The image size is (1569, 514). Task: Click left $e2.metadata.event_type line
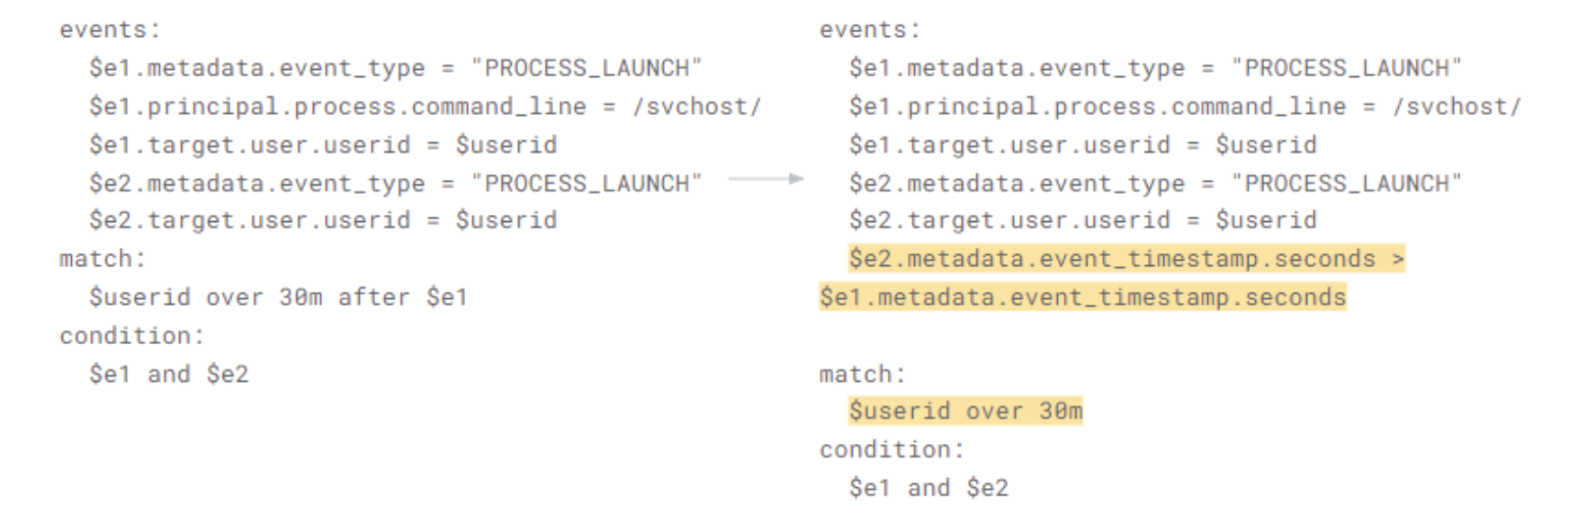pyautogui.click(x=395, y=183)
